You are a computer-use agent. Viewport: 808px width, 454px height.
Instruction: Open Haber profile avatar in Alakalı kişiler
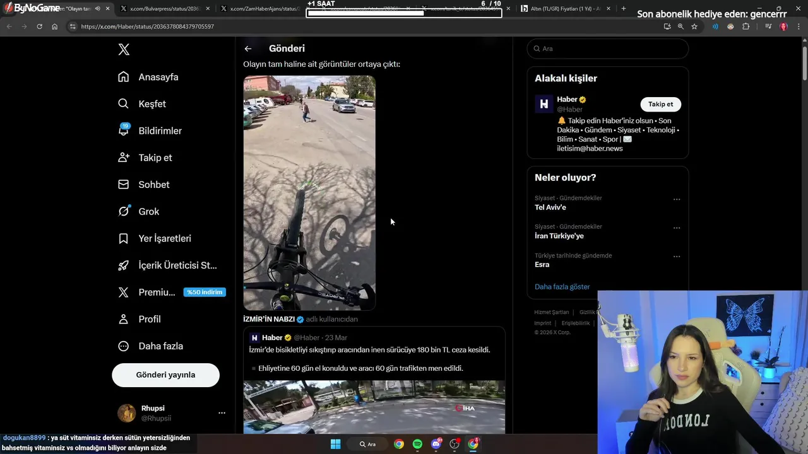click(544, 104)
